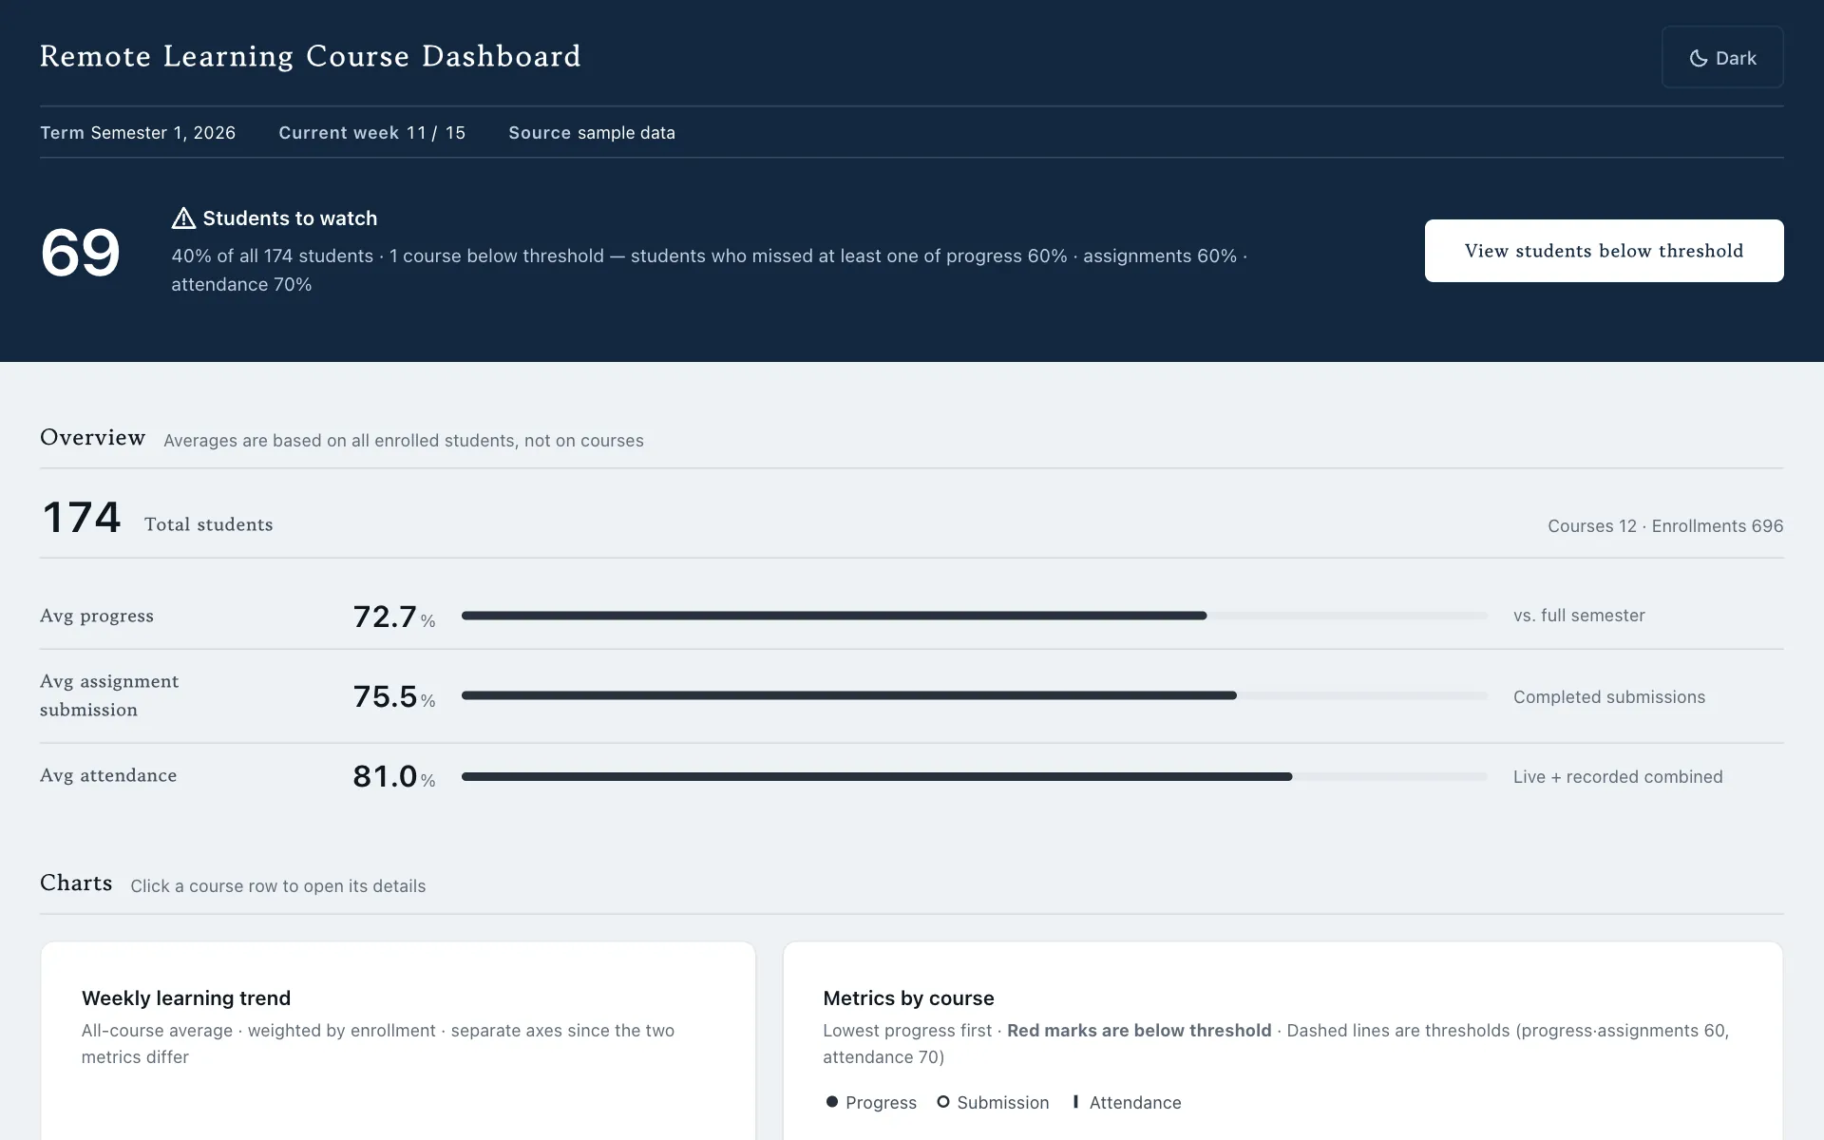Click the Charts section heading
The width and height of the screenshot is (1824, 1140).
tap(76, 883)
